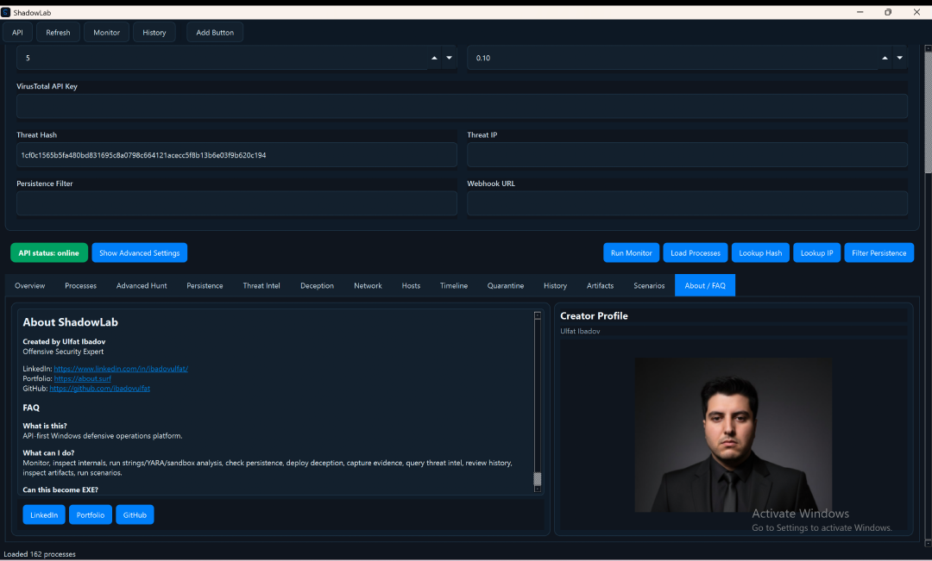Open the LinkedIn profile hyperlink in About text
The height and width of the screenshot is (561, 932).
point(121,369)
